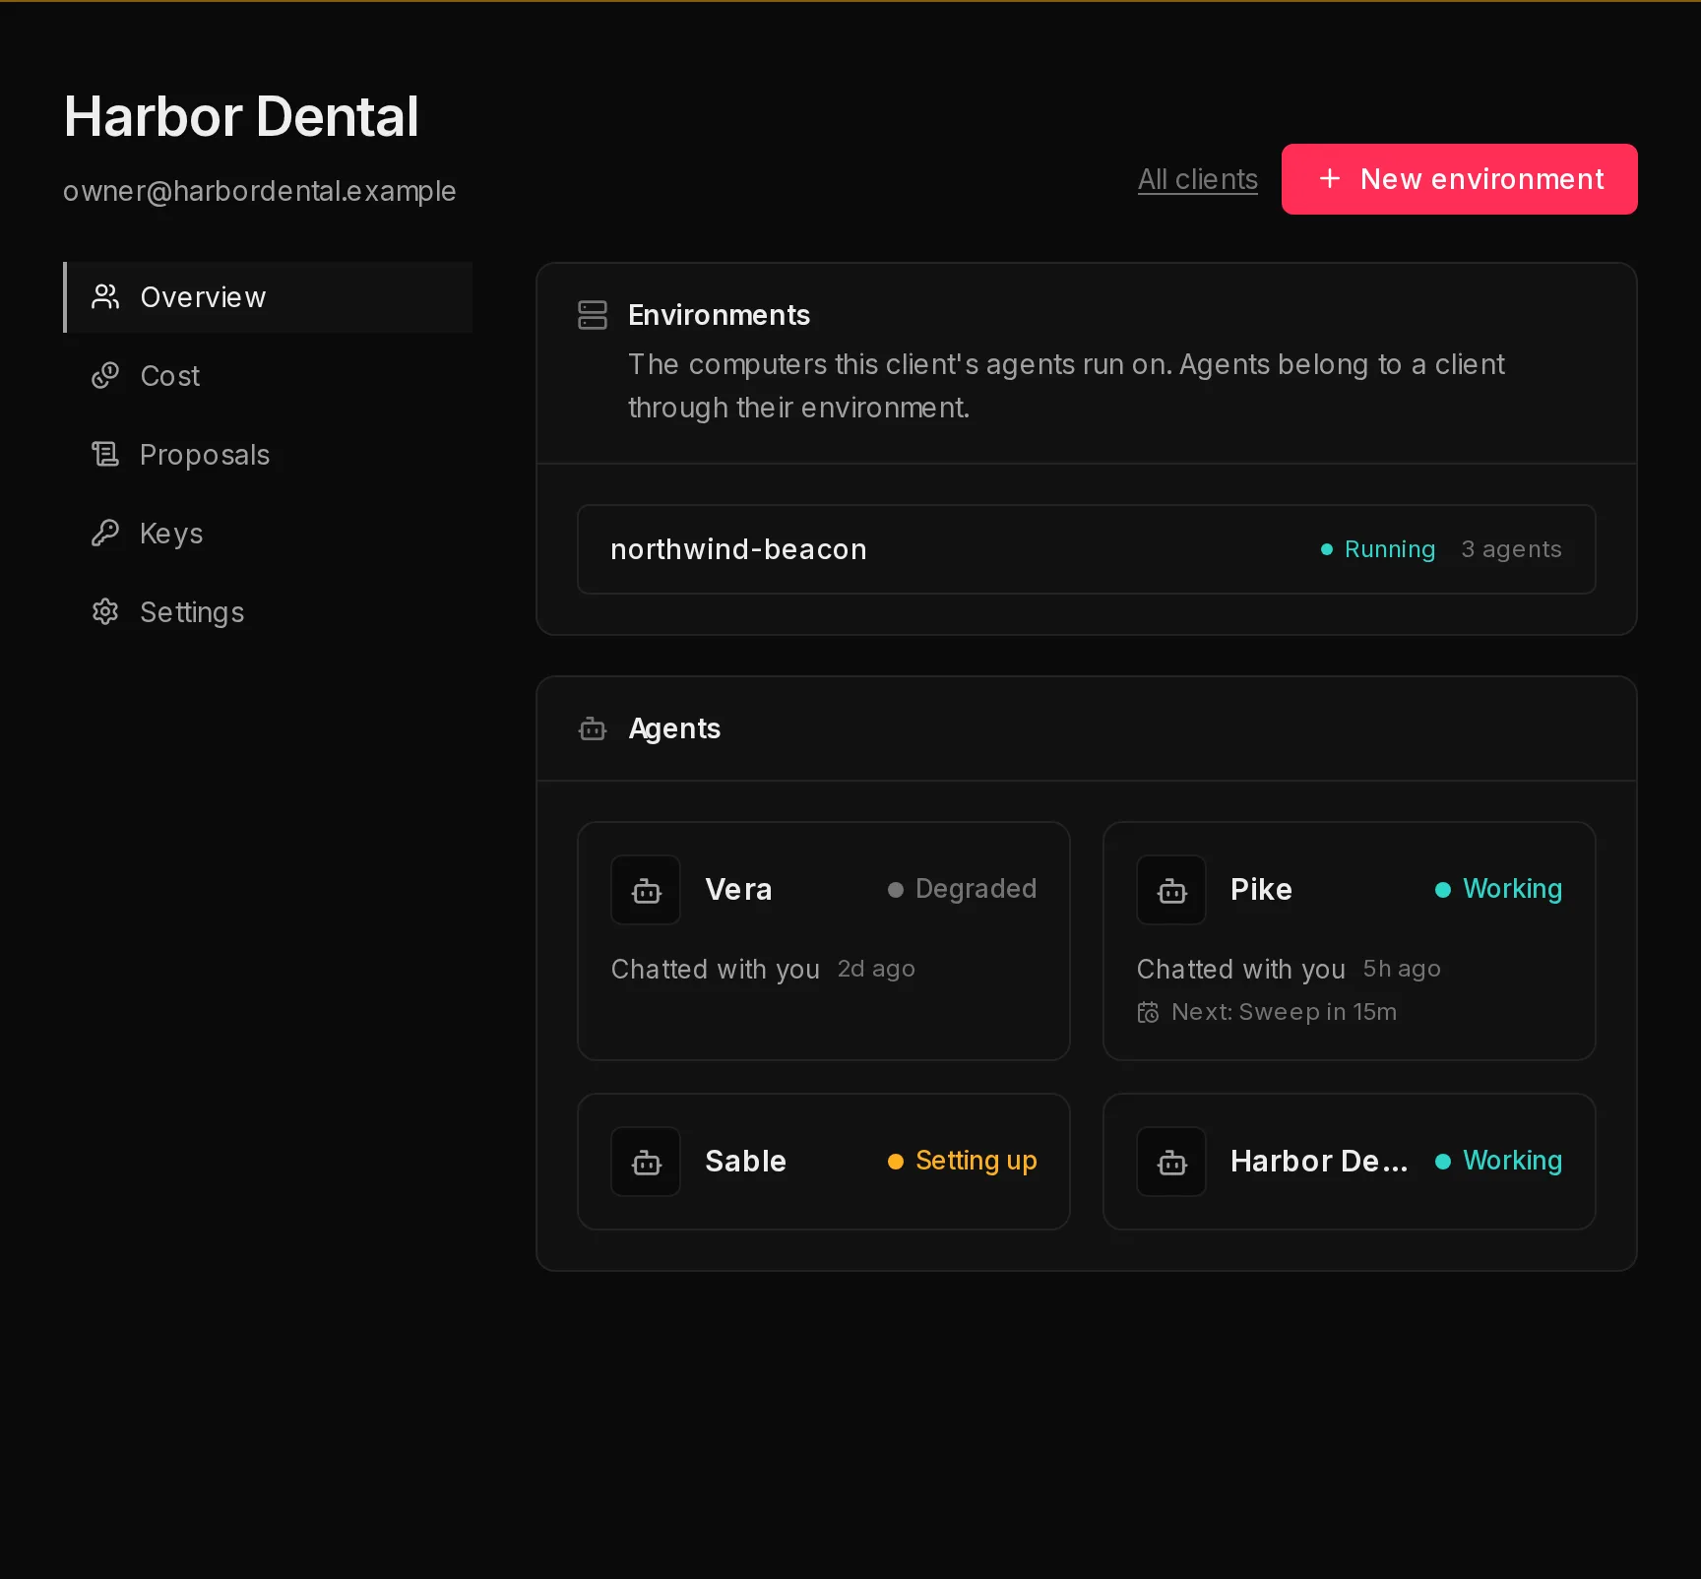Click Sable's robot avatar icon
This screenshot has height=1579, width=1701.
point(646,1162)
